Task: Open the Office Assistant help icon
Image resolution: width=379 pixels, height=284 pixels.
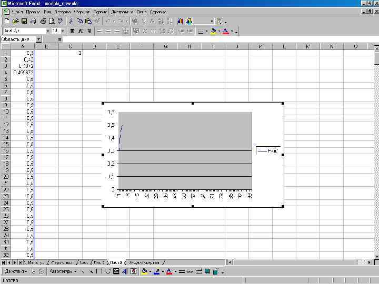Action: point(220,21)
